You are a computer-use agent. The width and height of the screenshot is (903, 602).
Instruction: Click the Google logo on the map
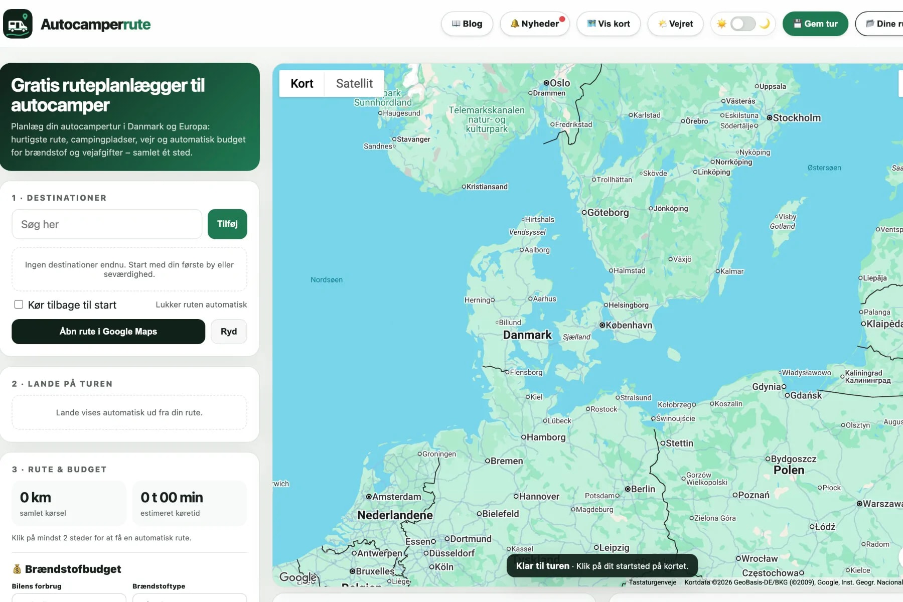click(298, 577)
